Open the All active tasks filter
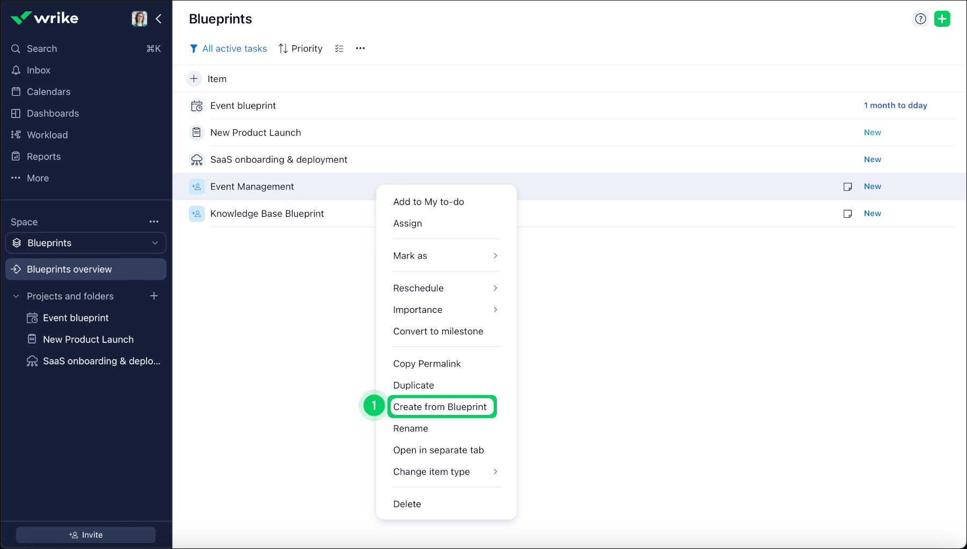The image size is (967, 549). [x=229, y=48]
